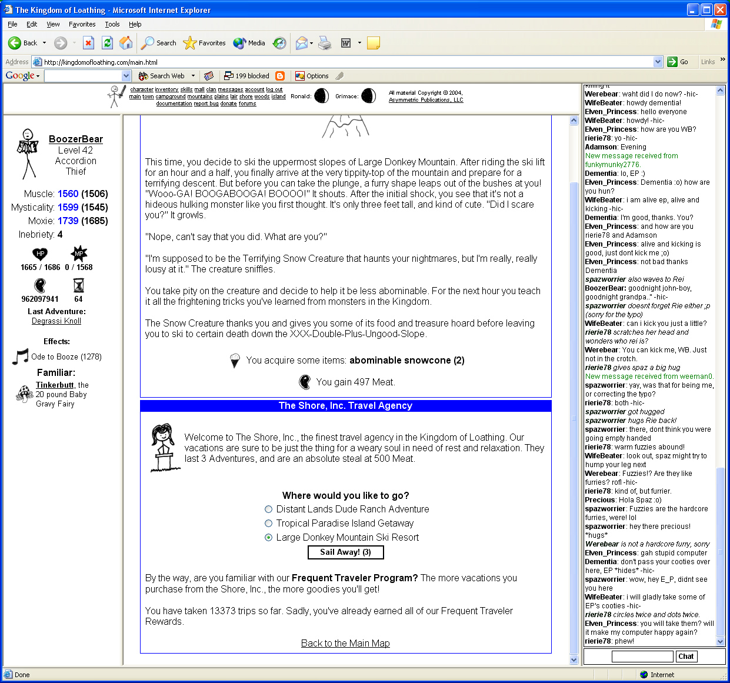Select Distant Lands Dude Ranch Adventure option
Image resolution: width=730 pixels, height=683 pixels.
click(269, 509)
